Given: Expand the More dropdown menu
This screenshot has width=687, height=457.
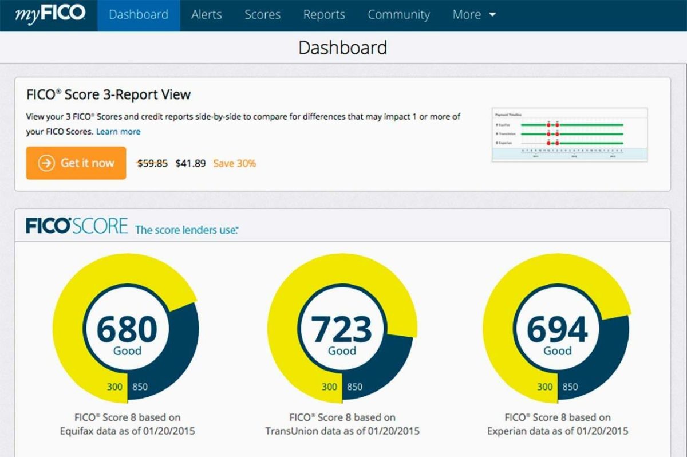Looking at the screenshot, I should (x=474, y=15).
